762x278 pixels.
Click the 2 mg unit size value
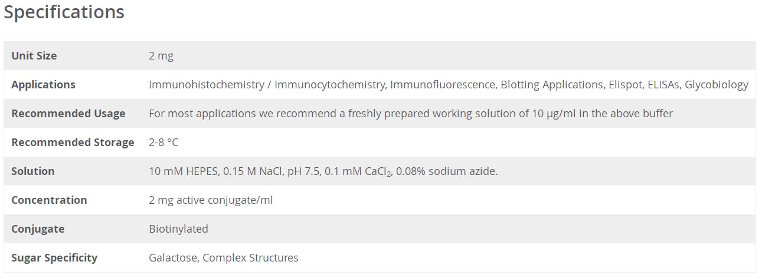click(x=161, y=56)
